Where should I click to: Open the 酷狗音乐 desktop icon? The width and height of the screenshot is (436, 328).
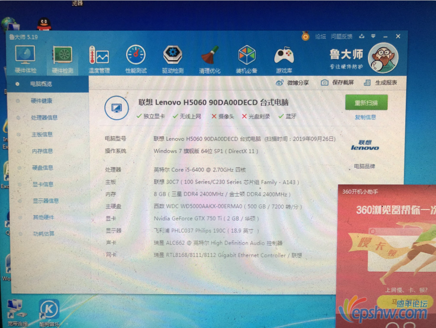(49, 312)
